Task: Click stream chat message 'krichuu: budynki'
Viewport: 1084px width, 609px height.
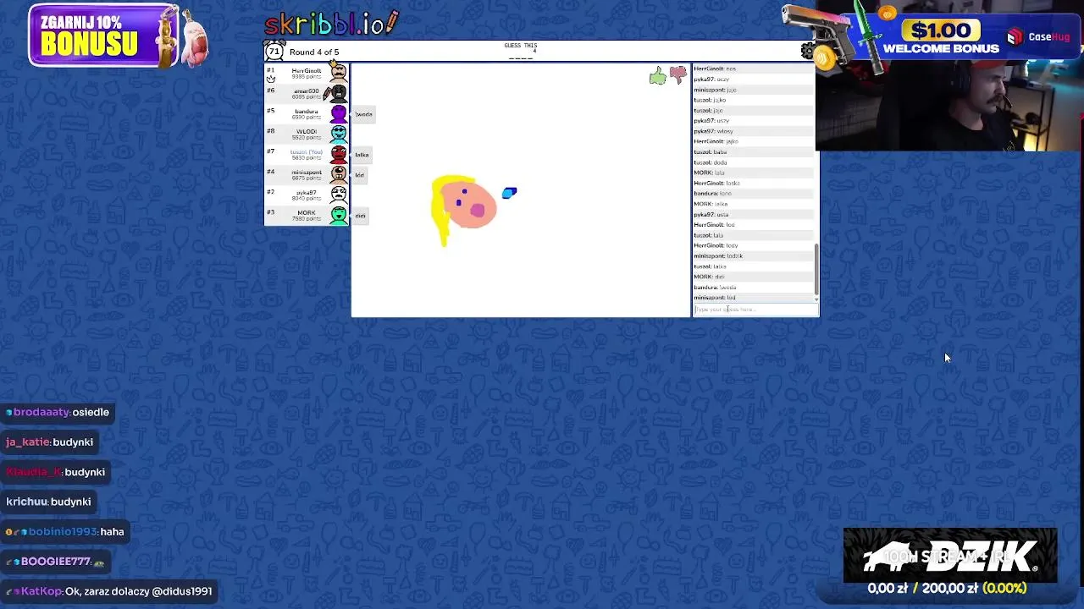Action: tap(48, 502)
